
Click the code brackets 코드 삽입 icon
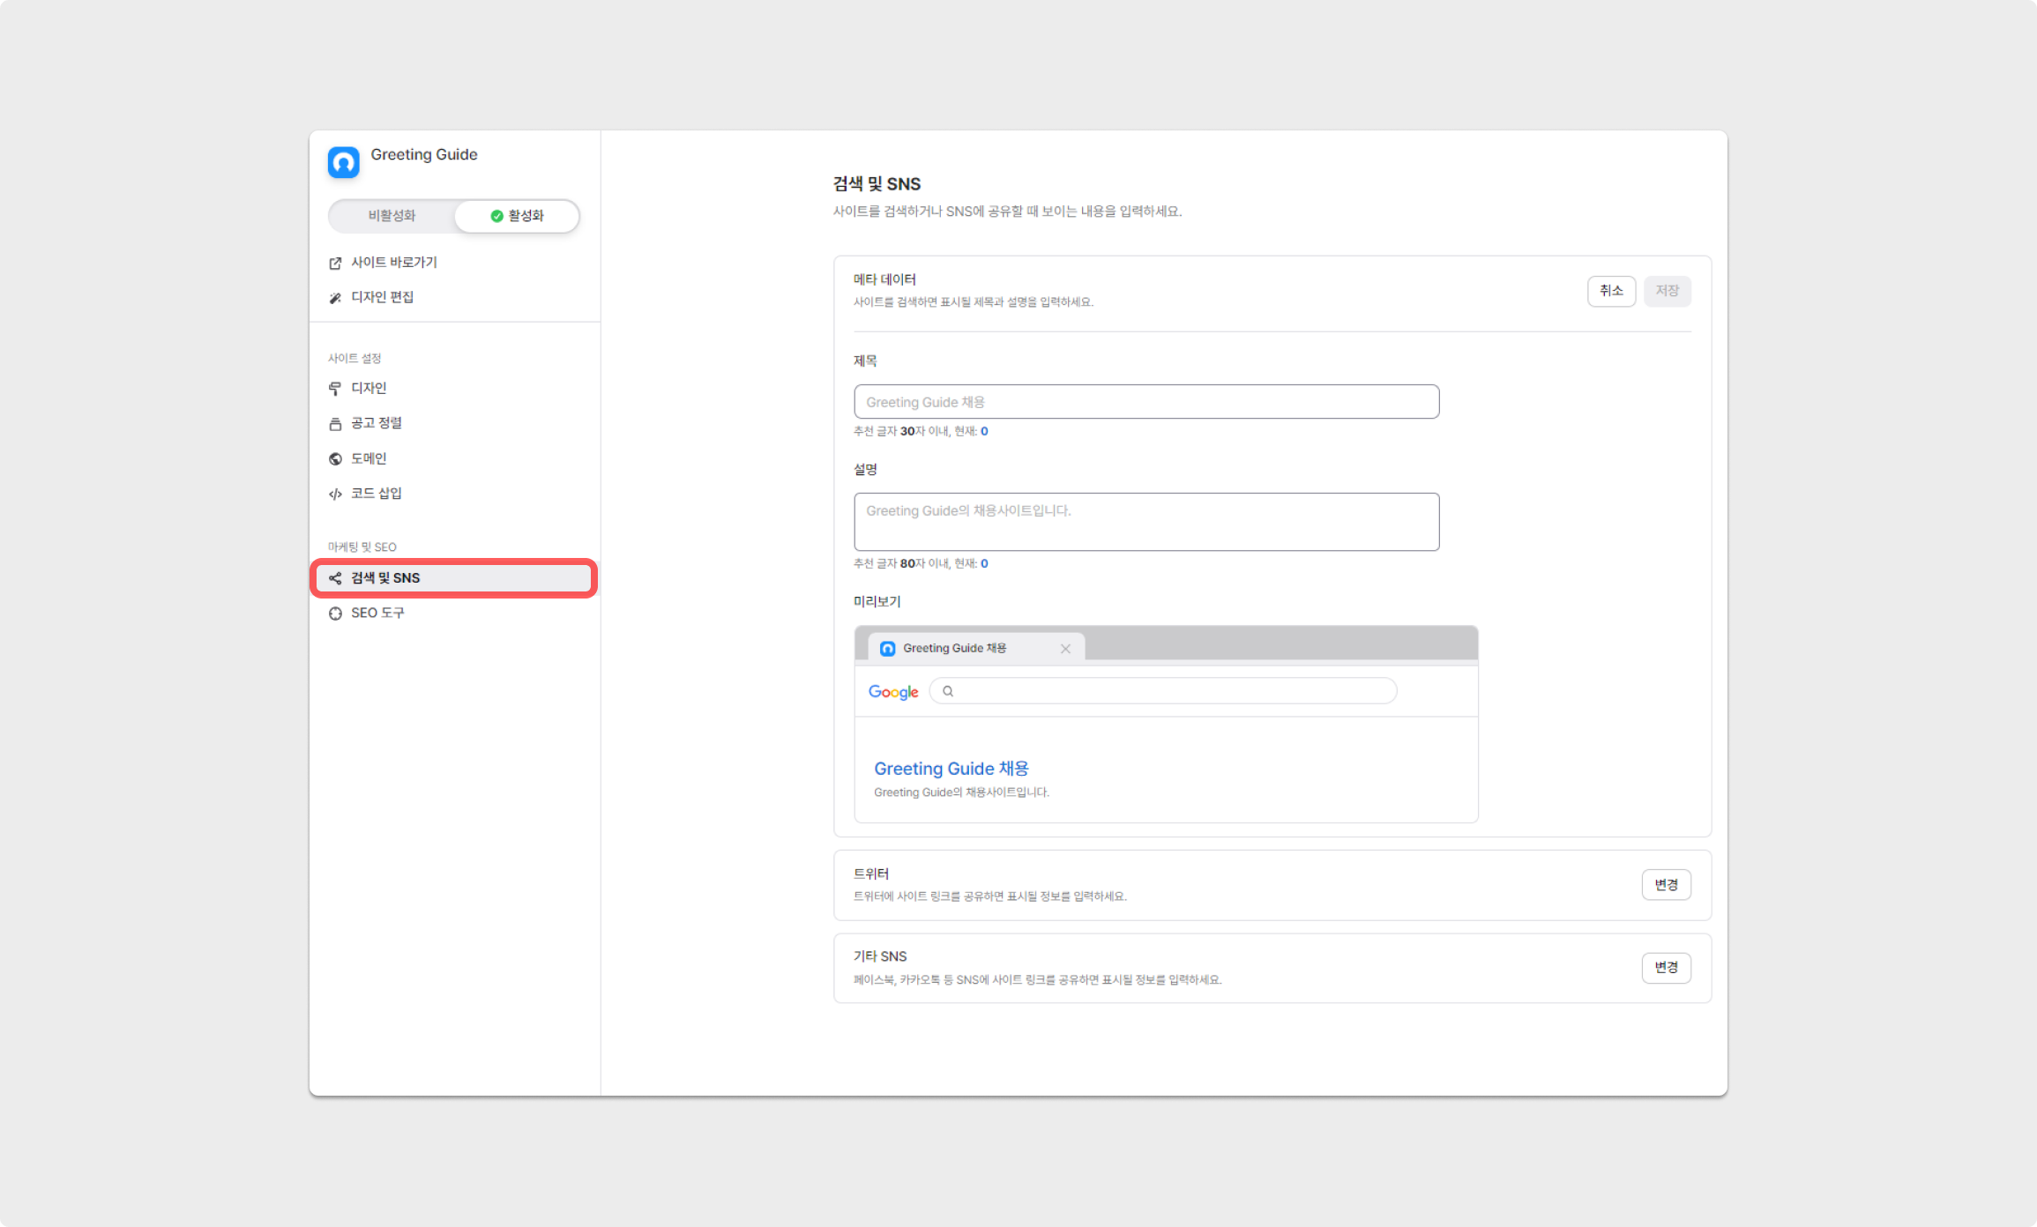pos(335,494)
